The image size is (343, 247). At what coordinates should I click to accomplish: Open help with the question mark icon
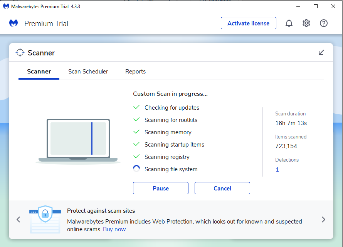tap(323, 23)
